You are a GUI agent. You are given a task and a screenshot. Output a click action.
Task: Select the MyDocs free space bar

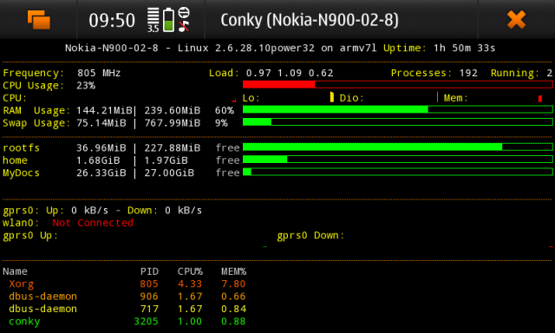[x=397, y=172]
